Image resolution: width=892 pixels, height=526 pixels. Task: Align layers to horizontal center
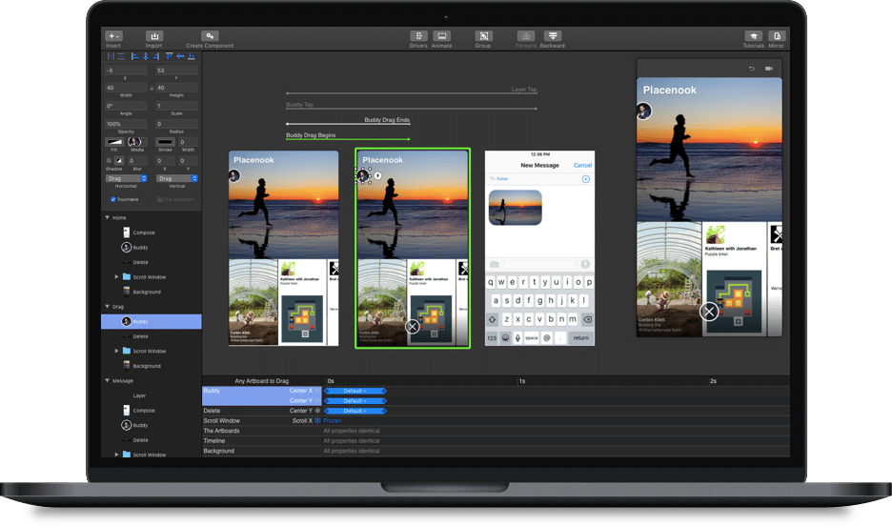pyautogui.click(x=146, y=56)
